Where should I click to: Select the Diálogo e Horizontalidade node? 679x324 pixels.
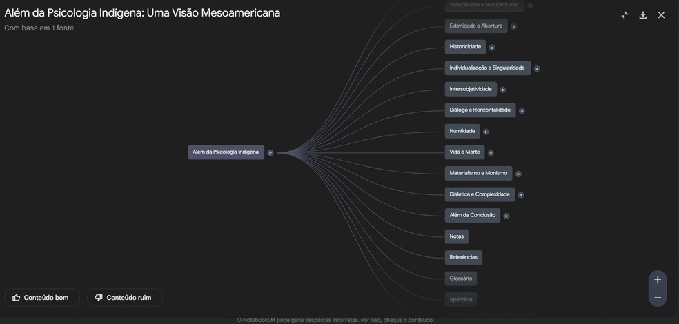click(x=480, y=110)
